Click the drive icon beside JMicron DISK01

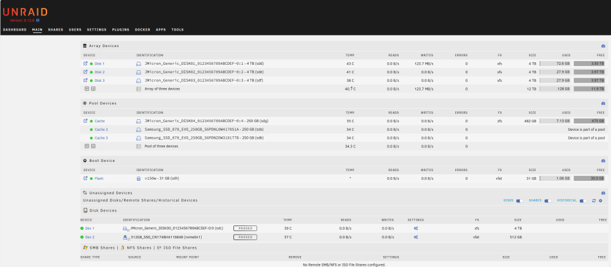pos(138,64)
